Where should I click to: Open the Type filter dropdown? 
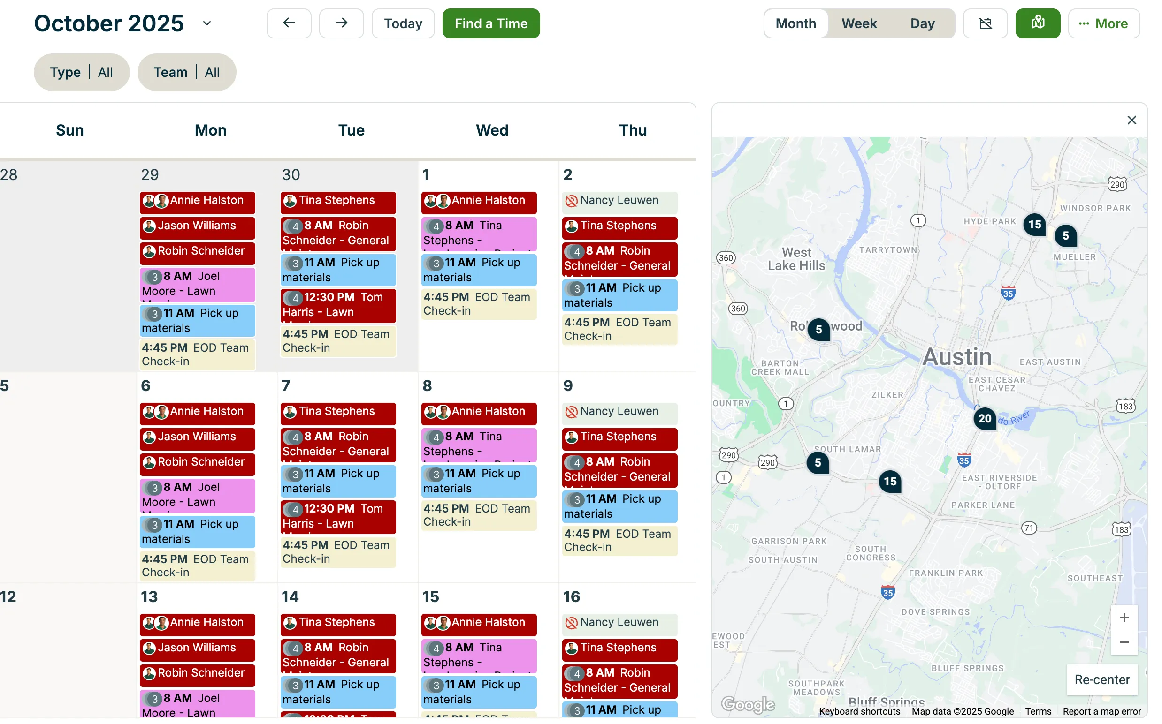pyautogui.click(x=82, y=72)
